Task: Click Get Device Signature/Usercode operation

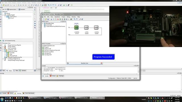Action: [x=52, y=50]
